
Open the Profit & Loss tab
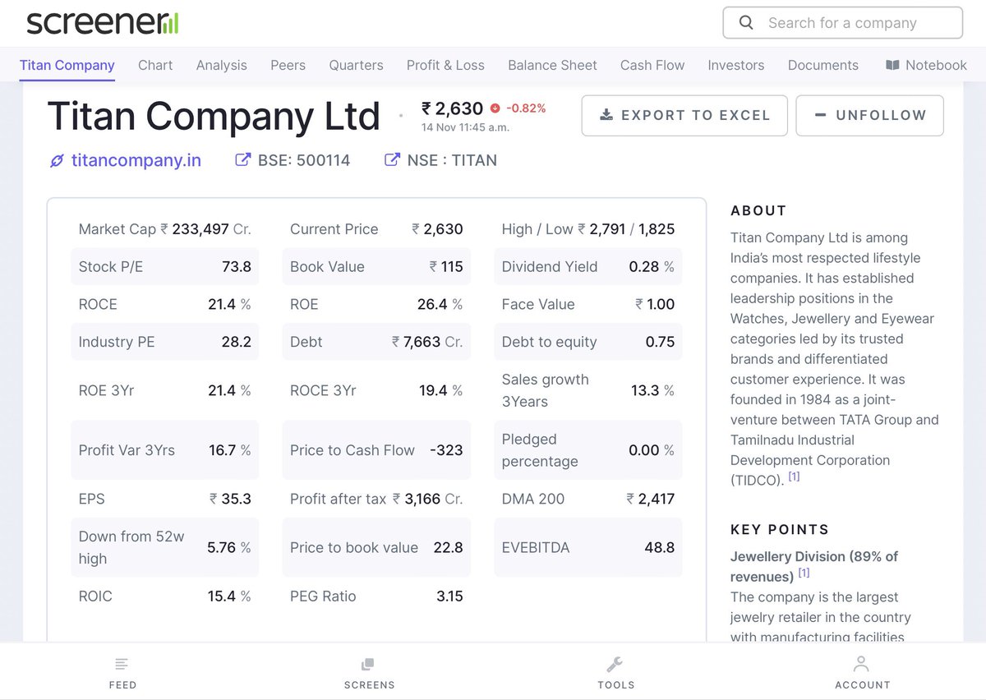tap(445, 65)
